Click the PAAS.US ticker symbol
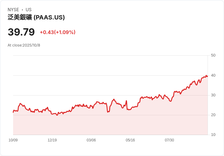The width and height of the screenshot is (224, 156). click(49, 17)
